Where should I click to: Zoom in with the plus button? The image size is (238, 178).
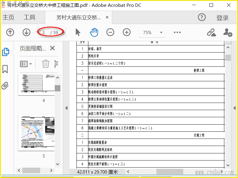pyautogui.click(x=127, y=32)
